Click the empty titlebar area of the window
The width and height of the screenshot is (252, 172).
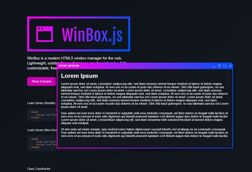coord(142,66)
